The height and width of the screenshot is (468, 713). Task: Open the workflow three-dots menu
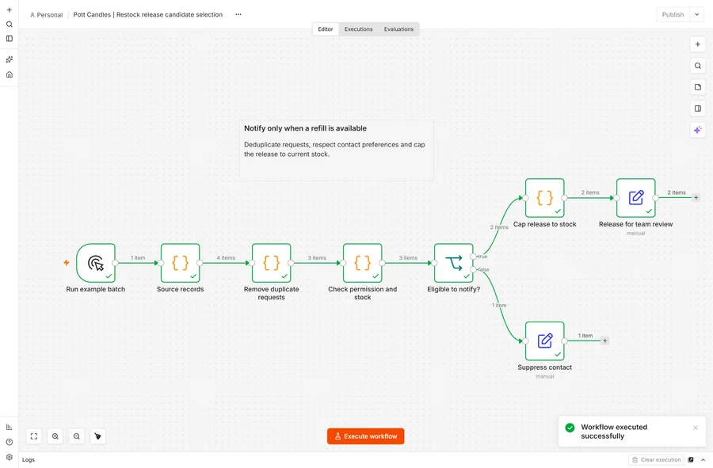(x=238, y=14)
